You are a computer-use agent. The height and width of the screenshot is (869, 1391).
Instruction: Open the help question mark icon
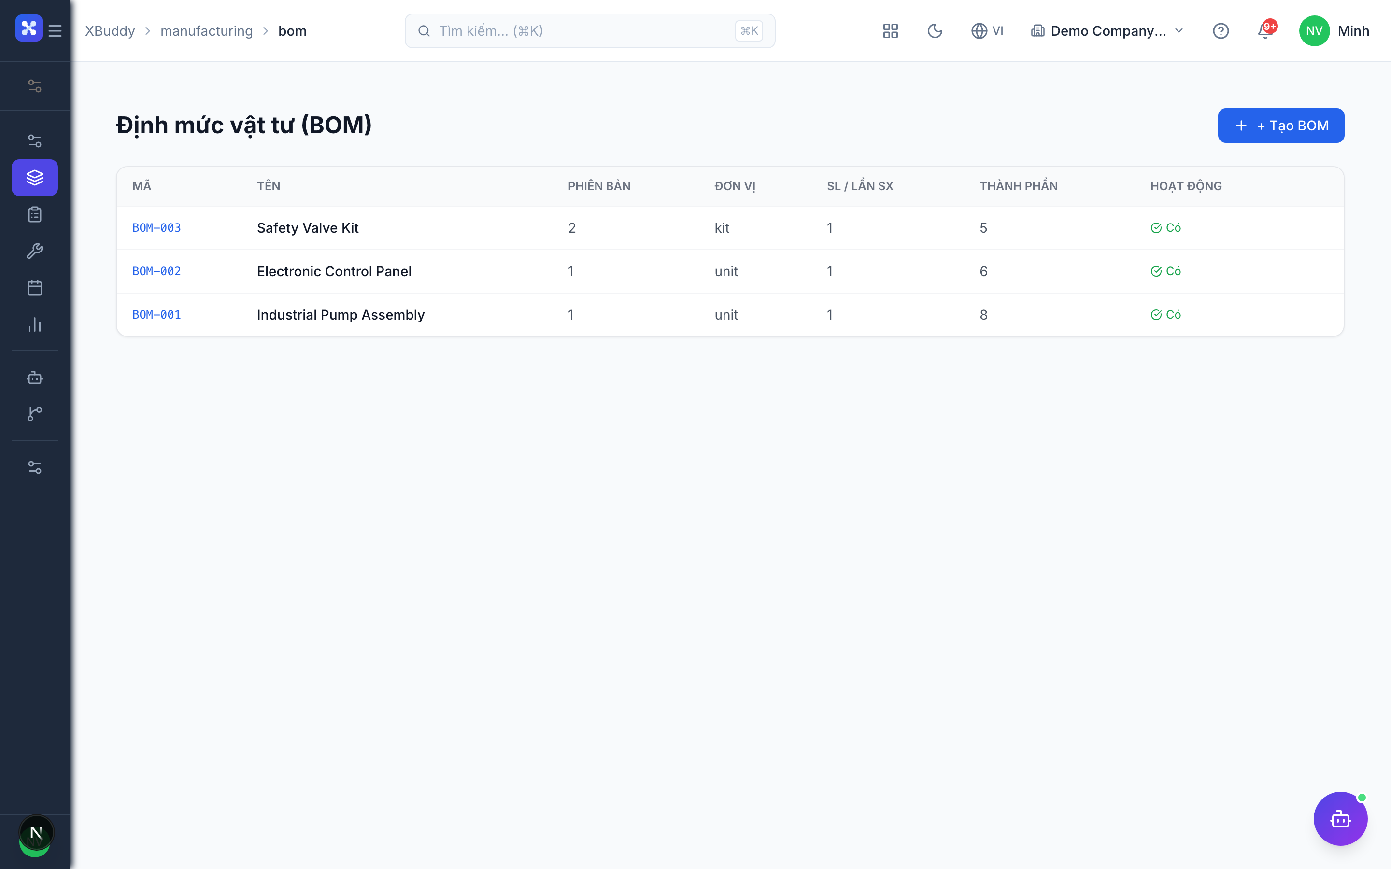point(1221,30)
